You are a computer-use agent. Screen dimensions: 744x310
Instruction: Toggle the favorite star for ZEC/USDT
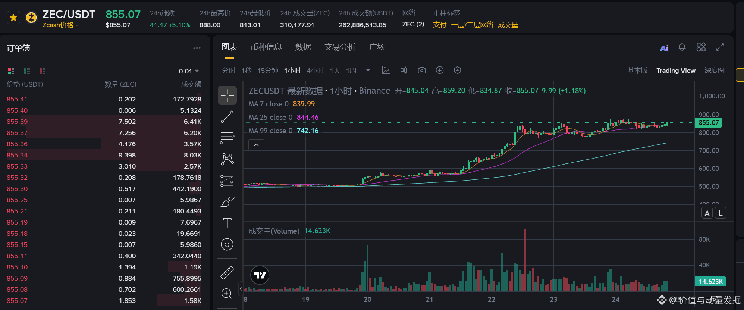coord(13,18)
